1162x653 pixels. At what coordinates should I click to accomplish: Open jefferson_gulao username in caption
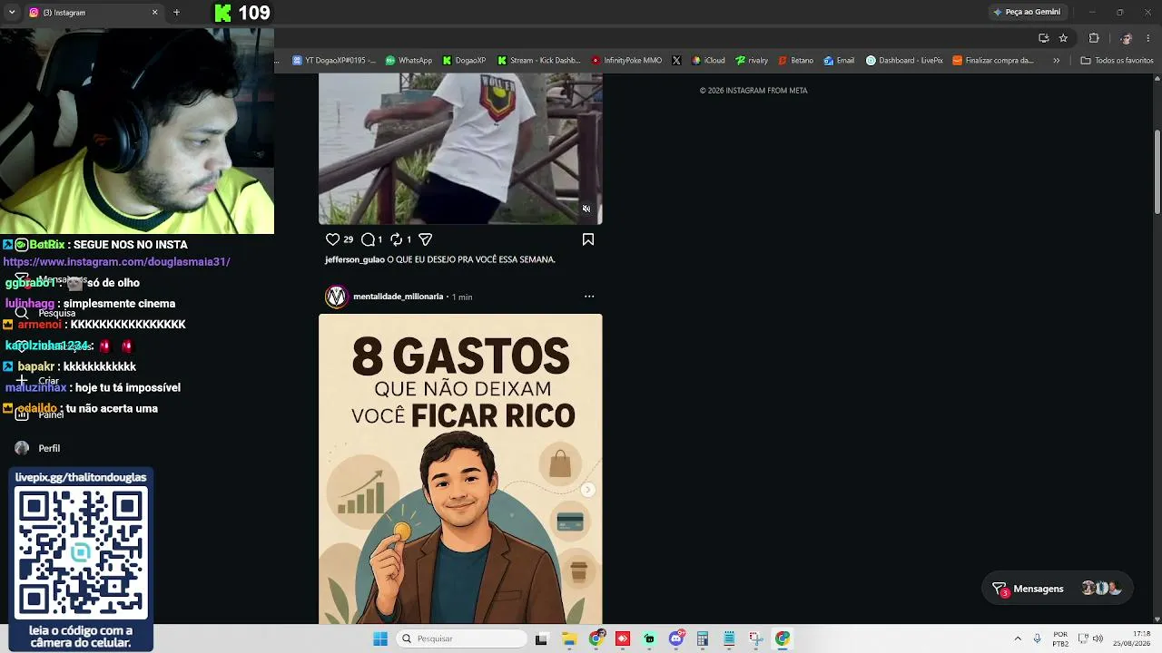point(355,259)
